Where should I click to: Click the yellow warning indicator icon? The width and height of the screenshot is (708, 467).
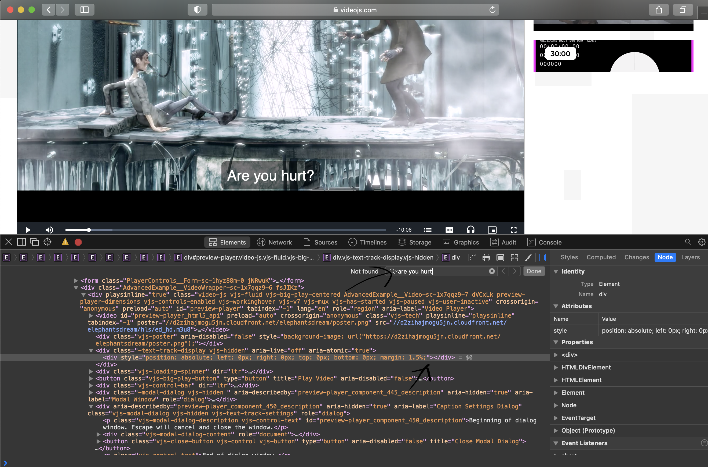pos(65,242)
